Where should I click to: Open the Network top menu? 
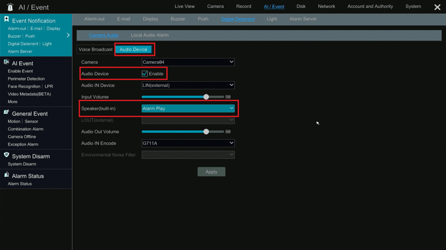pos(326,6)
